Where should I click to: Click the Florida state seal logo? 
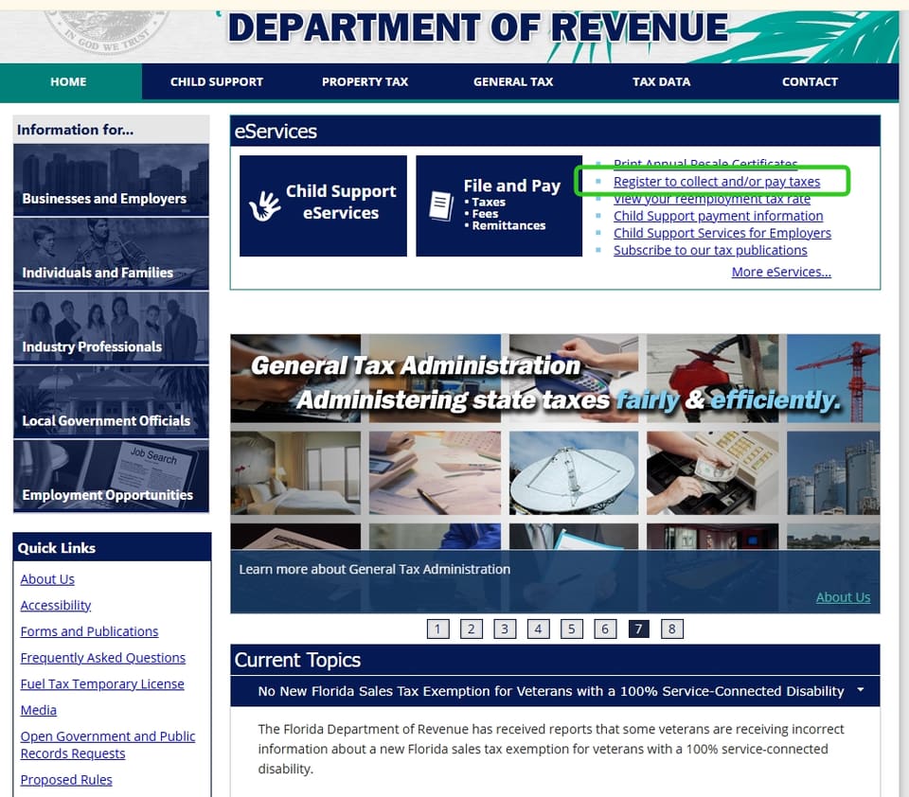pos(107,32)
